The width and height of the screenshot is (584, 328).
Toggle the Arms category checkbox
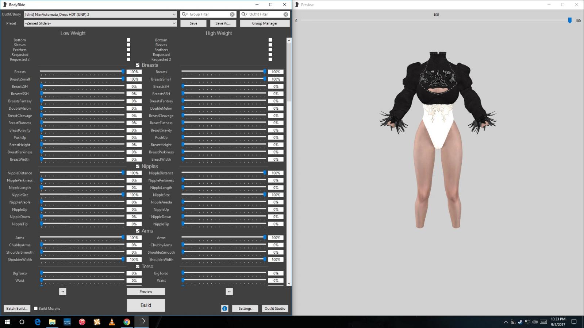point(138,231)
